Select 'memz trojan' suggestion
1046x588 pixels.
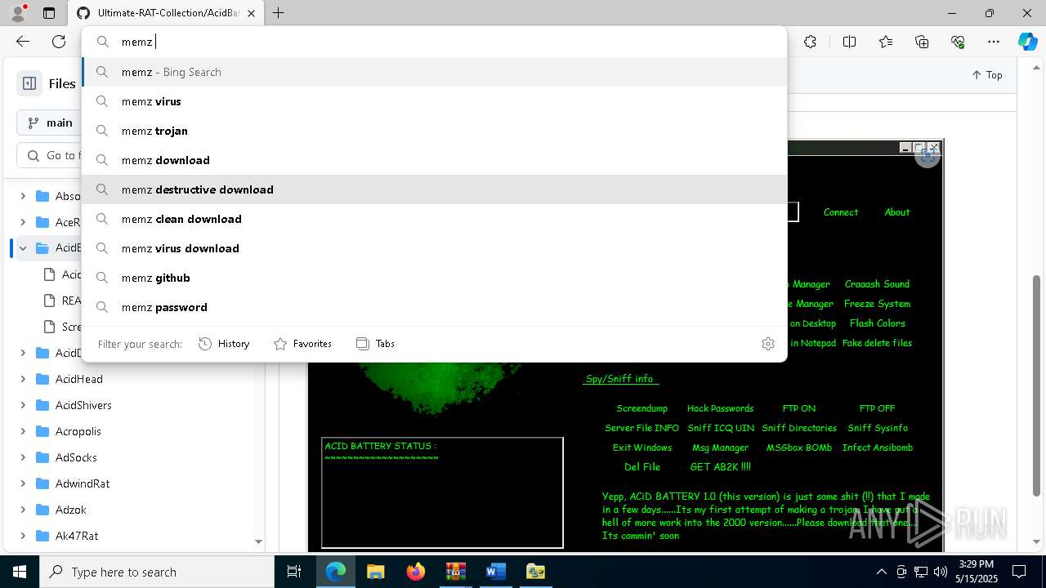pos(434,131)
